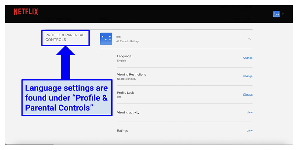Change the Language setting
This screenshot has width=298, height=150.
pyautogui.click(x=248, y=58)
